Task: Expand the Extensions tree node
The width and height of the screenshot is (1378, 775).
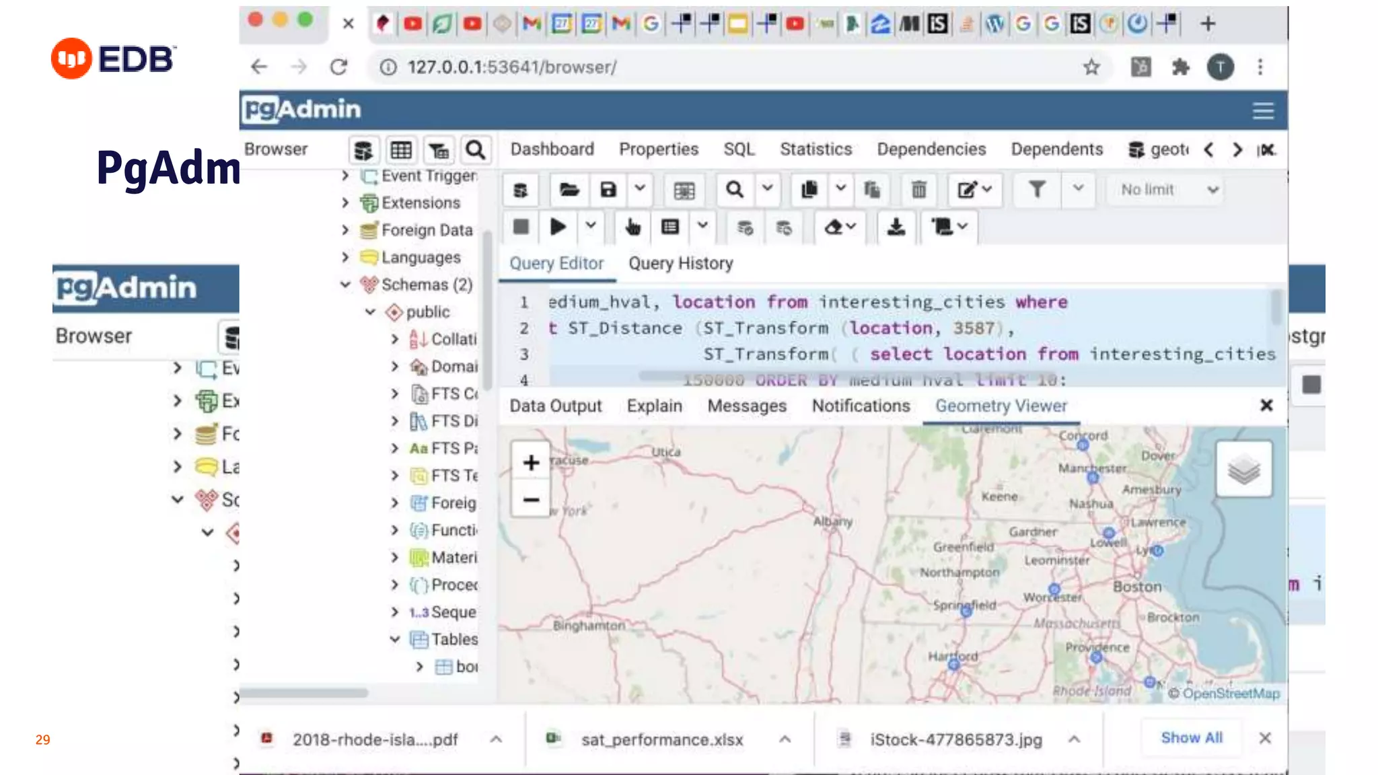Action: (x=346, y=203)
